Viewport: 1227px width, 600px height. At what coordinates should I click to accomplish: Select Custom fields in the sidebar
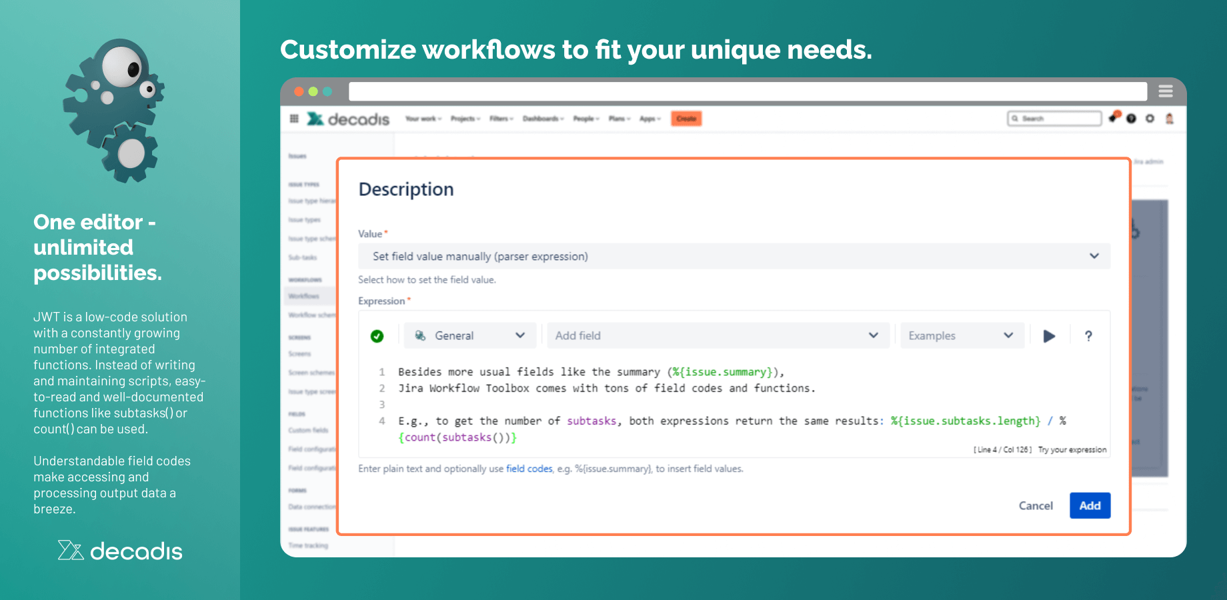(309, 431)
